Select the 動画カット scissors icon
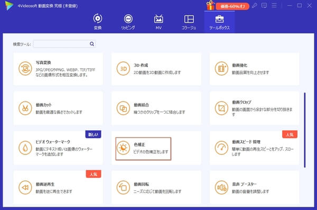 tap(25, 108)
